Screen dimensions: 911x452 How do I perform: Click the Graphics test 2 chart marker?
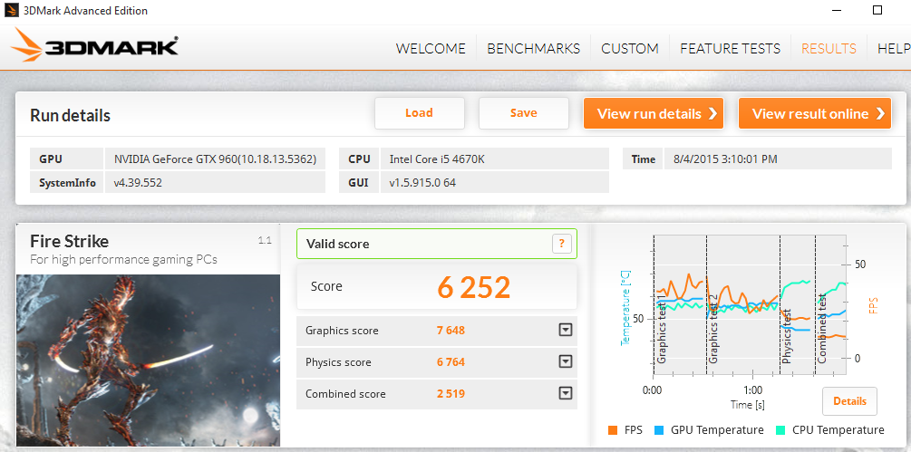coord(713,329)
